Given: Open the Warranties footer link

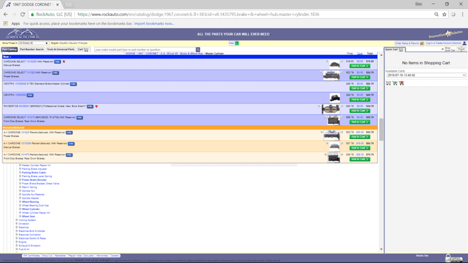Looking at the screenshot, I should [102, 255].
